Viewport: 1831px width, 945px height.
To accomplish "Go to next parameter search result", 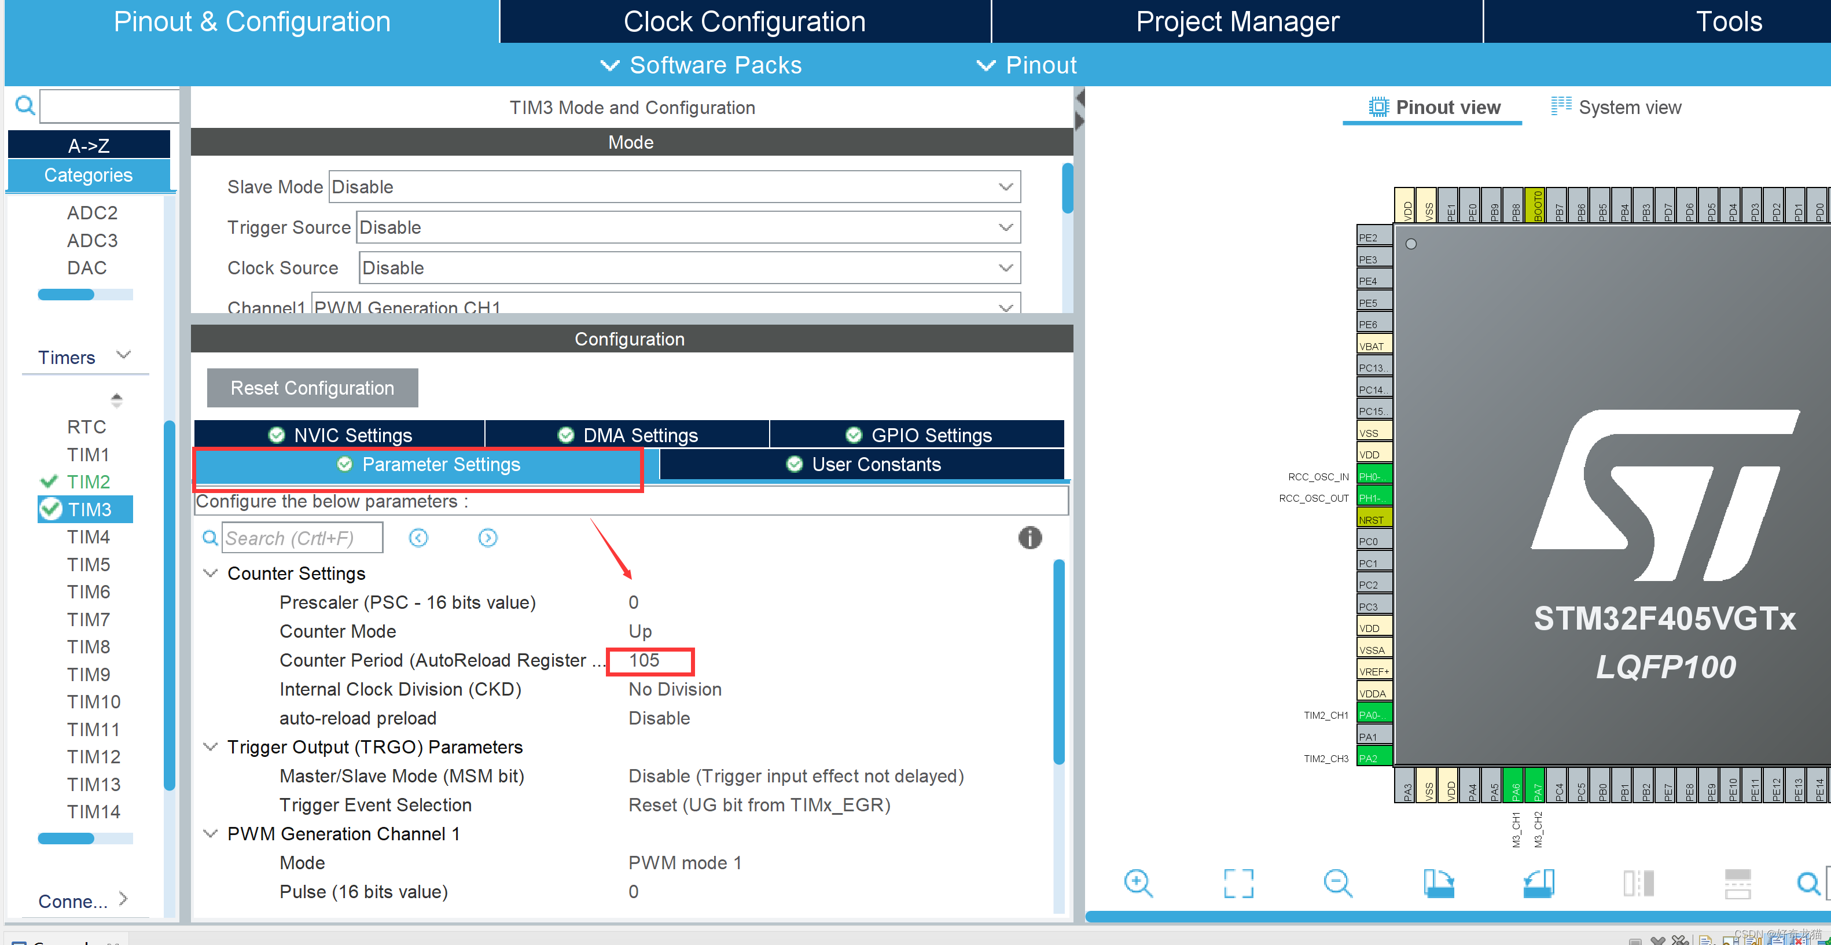I will [x=488, y=538].
